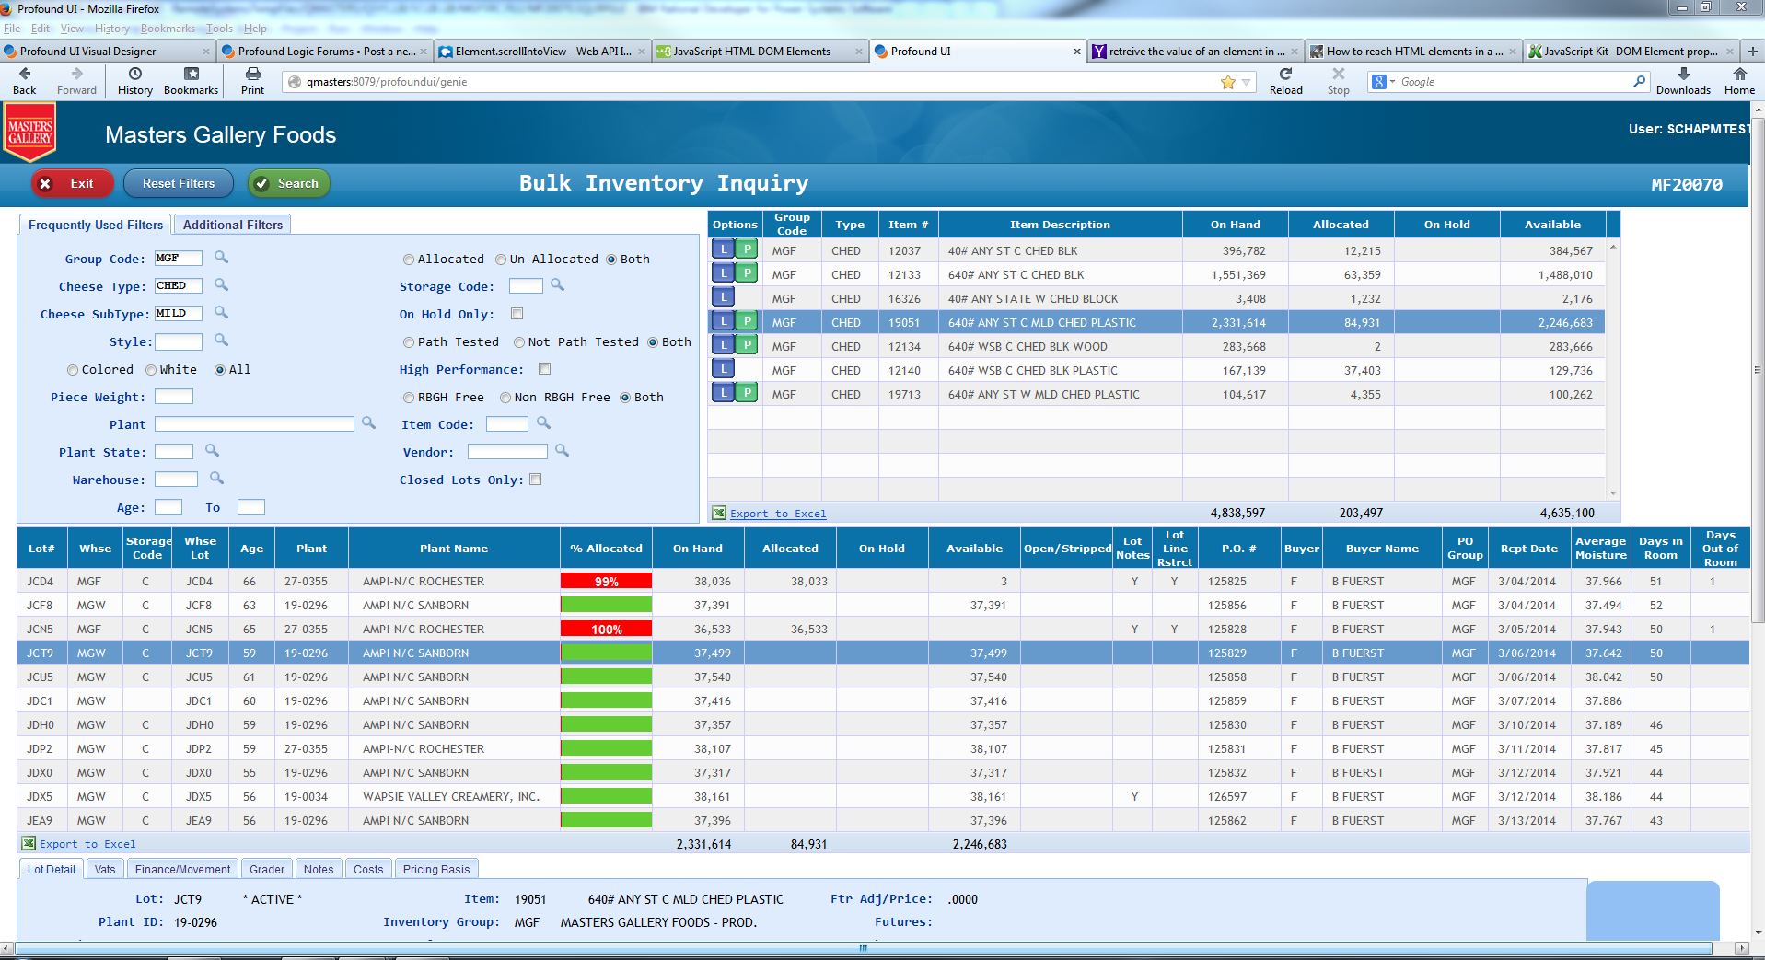The height and width of the screenshot is (960, 1765).
Task: Open the Grader tab
Action: click(x=267, y=869)
